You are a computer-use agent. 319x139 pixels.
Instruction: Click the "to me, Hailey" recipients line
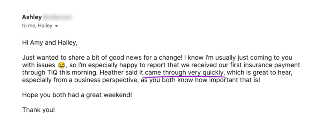click(x=37, y=26)
